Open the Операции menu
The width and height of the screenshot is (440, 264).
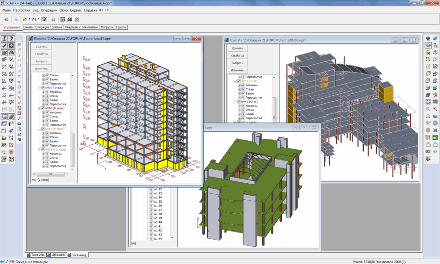click(49, 10)
